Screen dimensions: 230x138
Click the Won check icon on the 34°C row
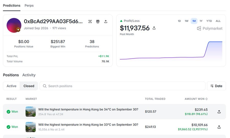point(8,112)
